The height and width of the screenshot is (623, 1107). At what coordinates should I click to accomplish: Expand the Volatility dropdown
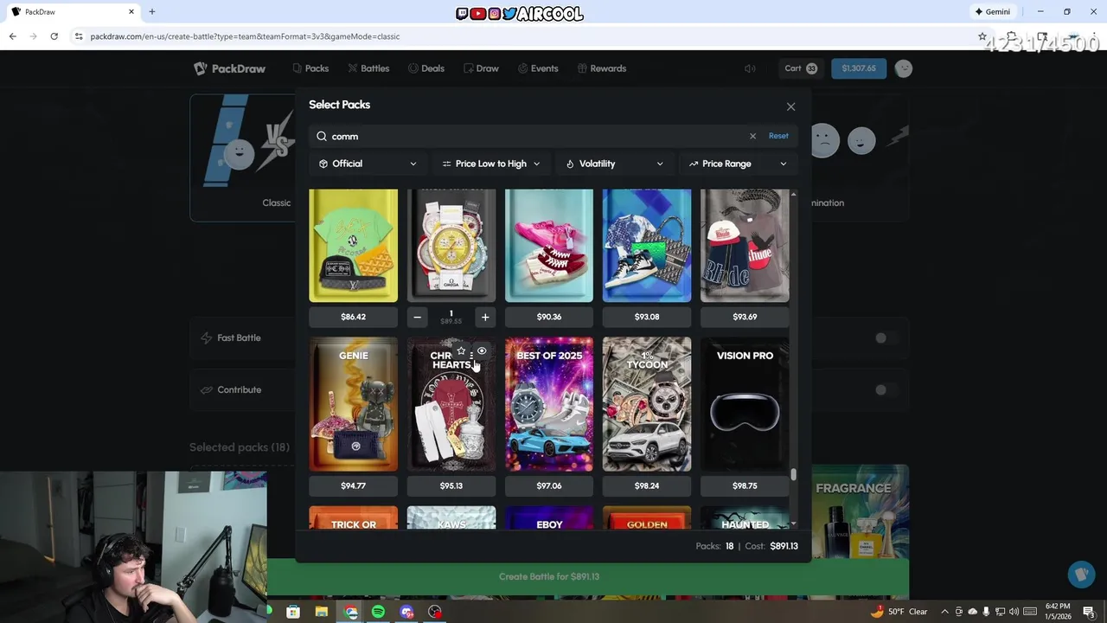[614, 164]
